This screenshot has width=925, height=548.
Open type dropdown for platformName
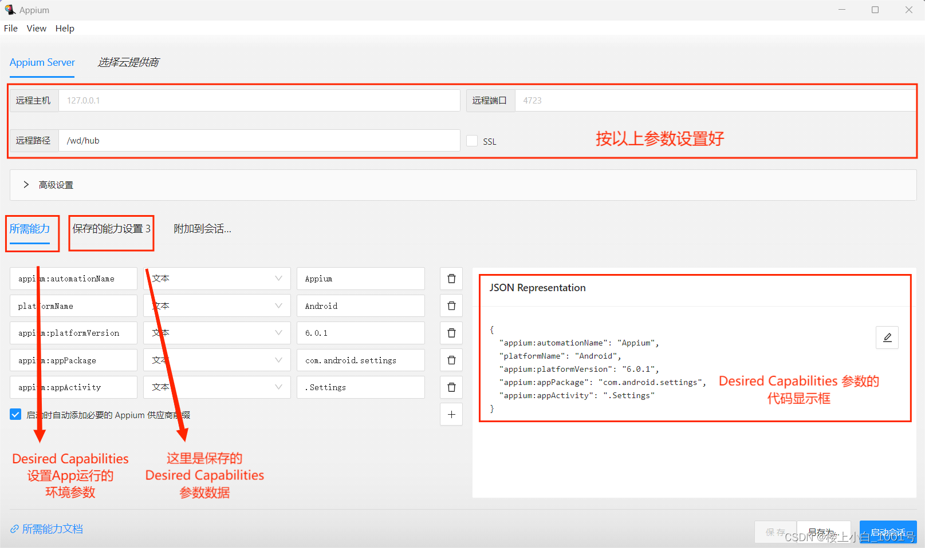[217, 306]
